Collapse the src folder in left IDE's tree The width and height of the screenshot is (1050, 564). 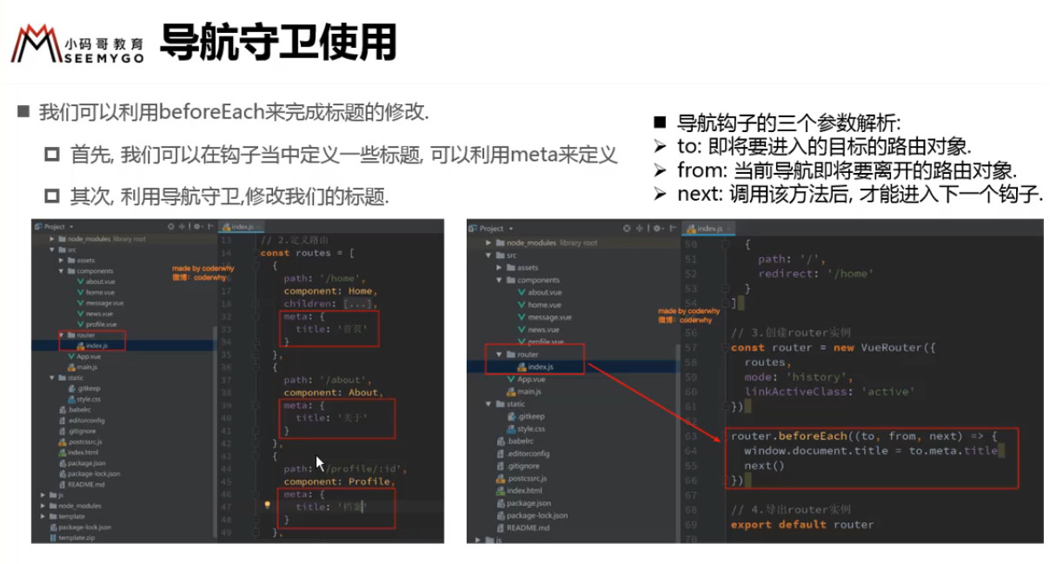coord(52,249)
